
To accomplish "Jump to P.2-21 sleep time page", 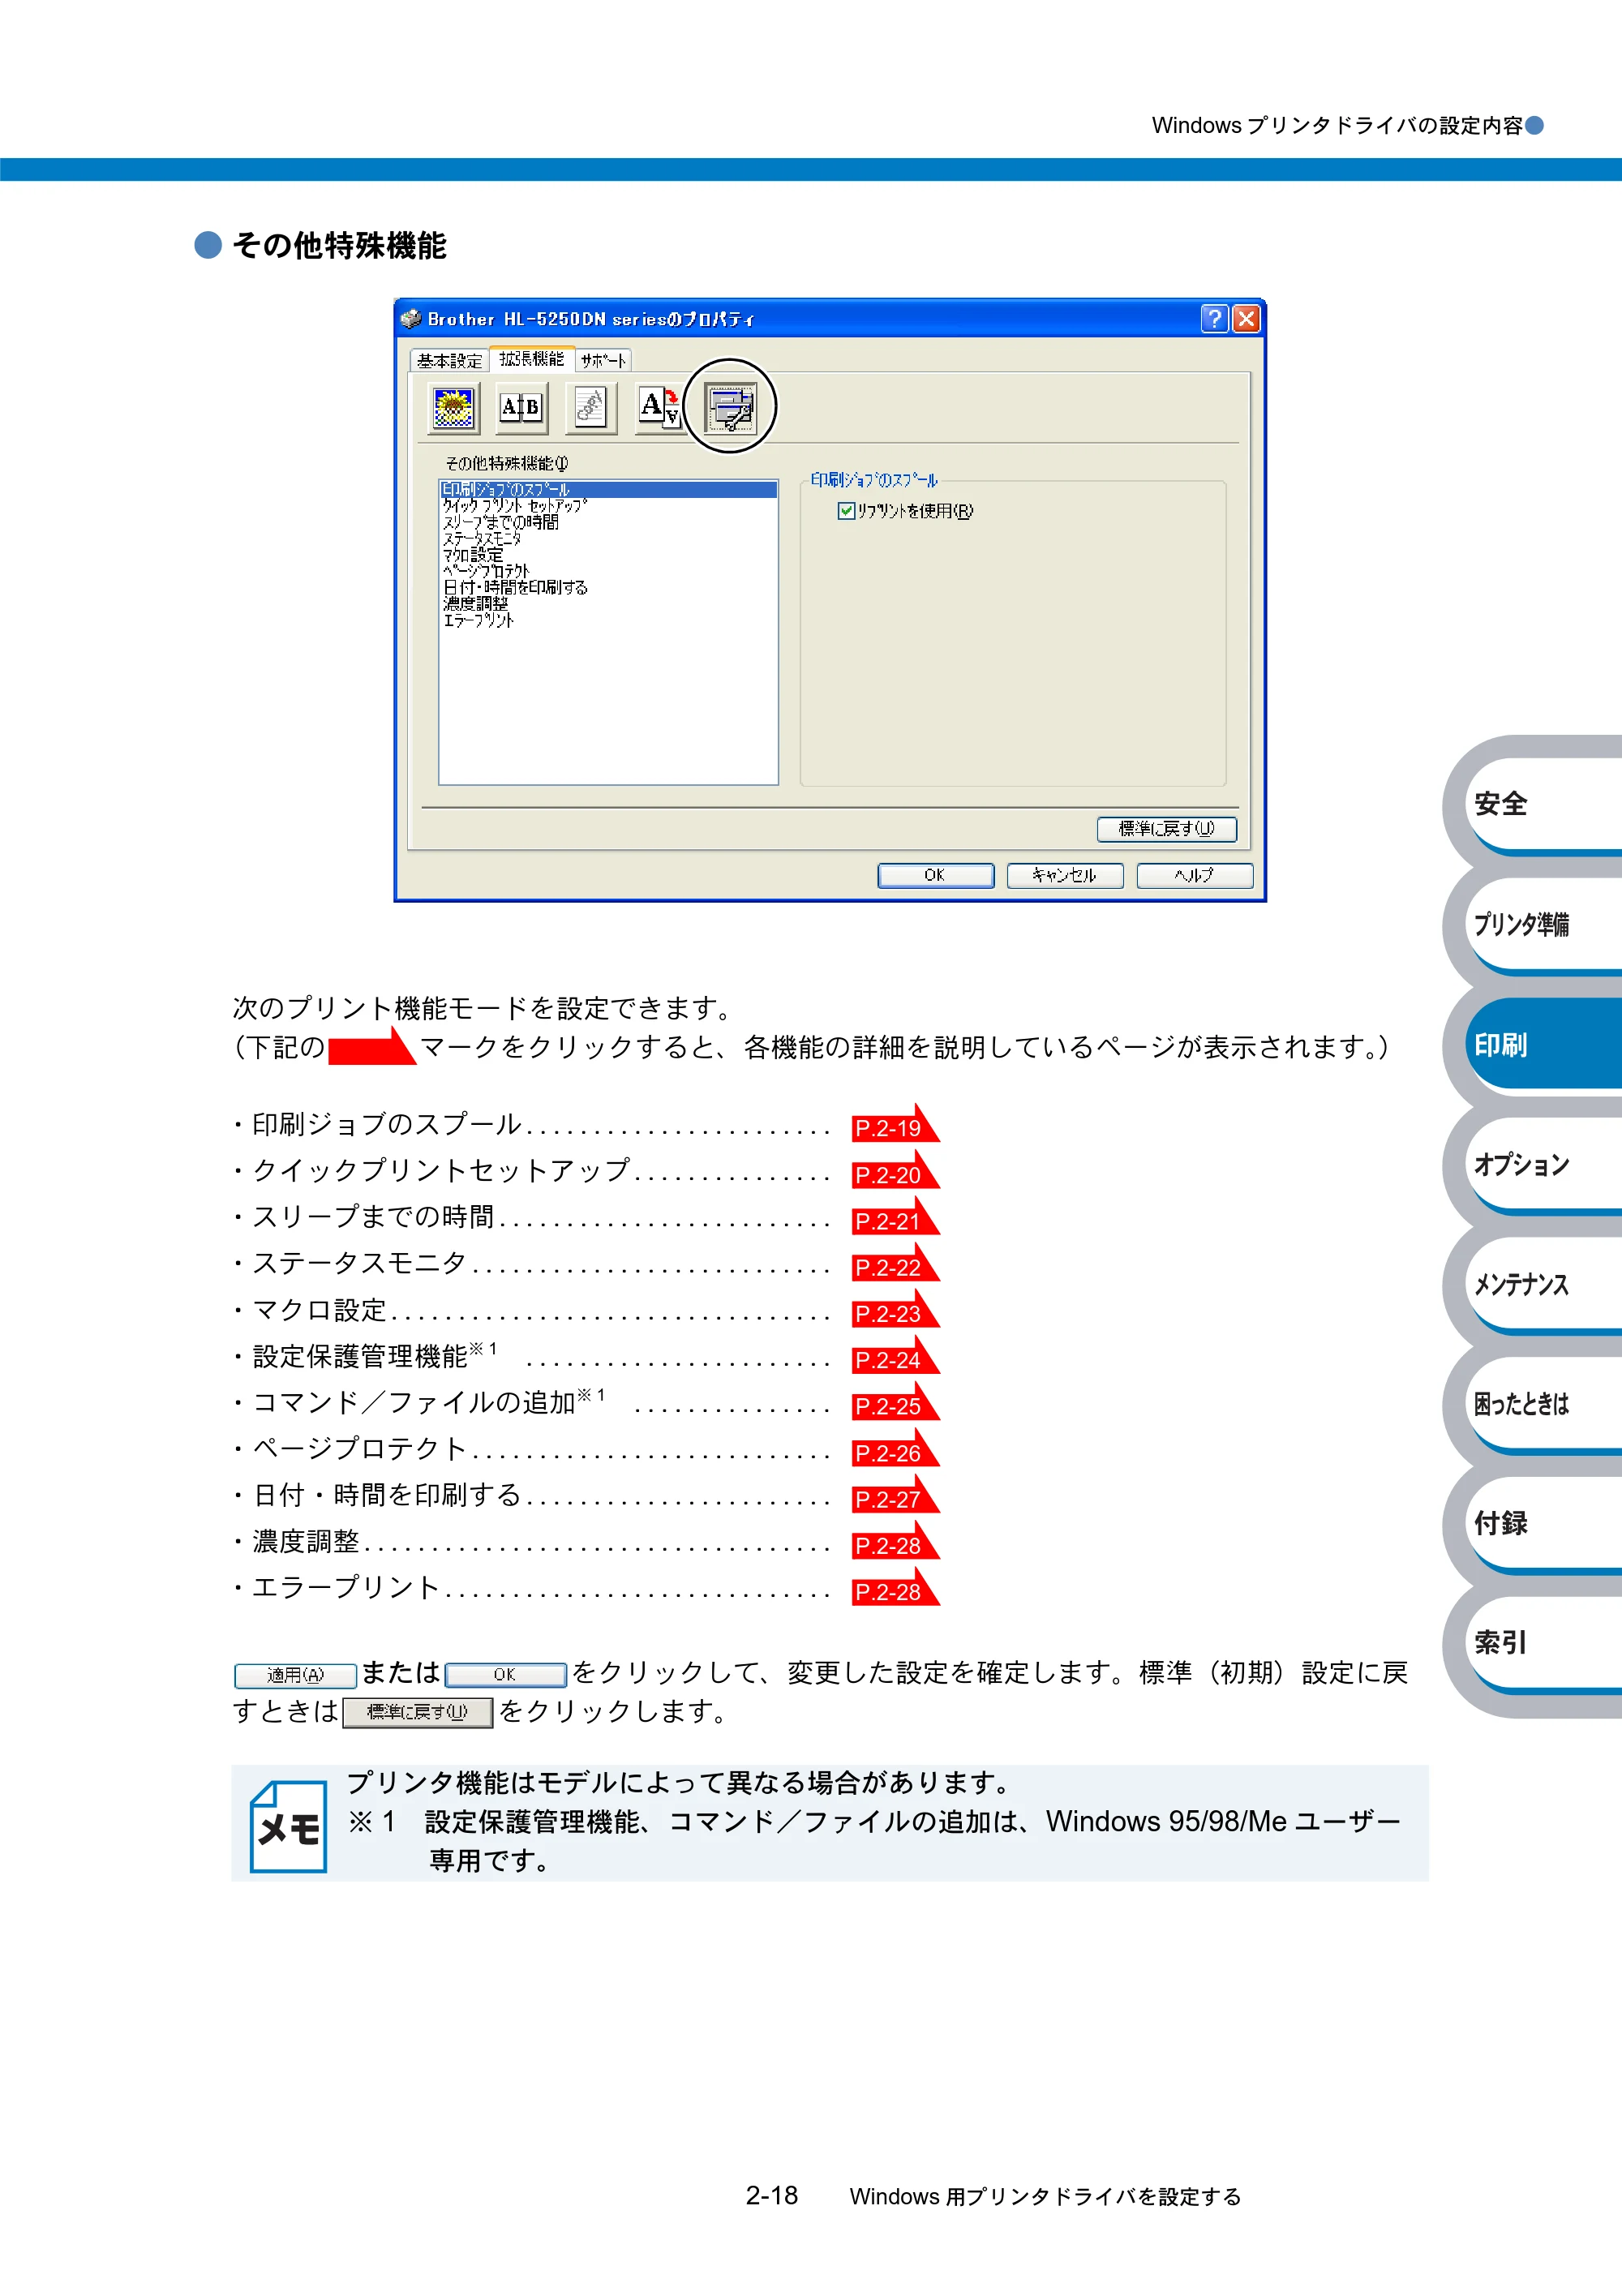I will click(894, 1219).
